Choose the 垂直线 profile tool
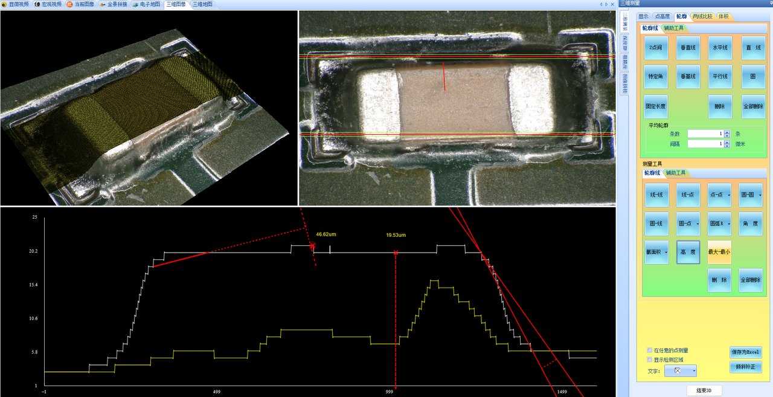The image size is (773, 397). 688,48
